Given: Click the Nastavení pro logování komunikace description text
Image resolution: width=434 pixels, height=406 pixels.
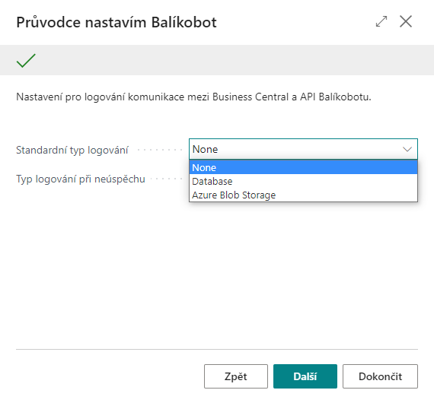Looking at the screenshot, I should pyautogui.click(x=193, y=97).
